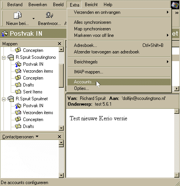Screen dimensions: 180x186
Task: Close the open Extra menu
Action: coord(74,5)
